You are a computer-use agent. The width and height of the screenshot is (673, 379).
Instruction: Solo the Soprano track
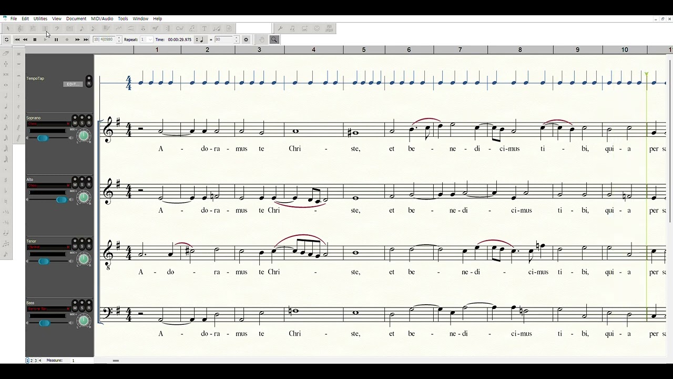point(82,123)
